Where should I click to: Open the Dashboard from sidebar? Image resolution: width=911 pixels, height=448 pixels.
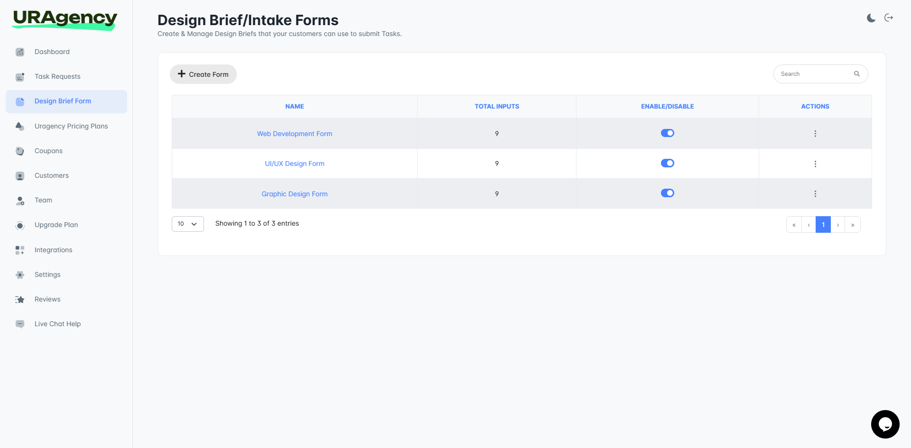pos(20,52)
